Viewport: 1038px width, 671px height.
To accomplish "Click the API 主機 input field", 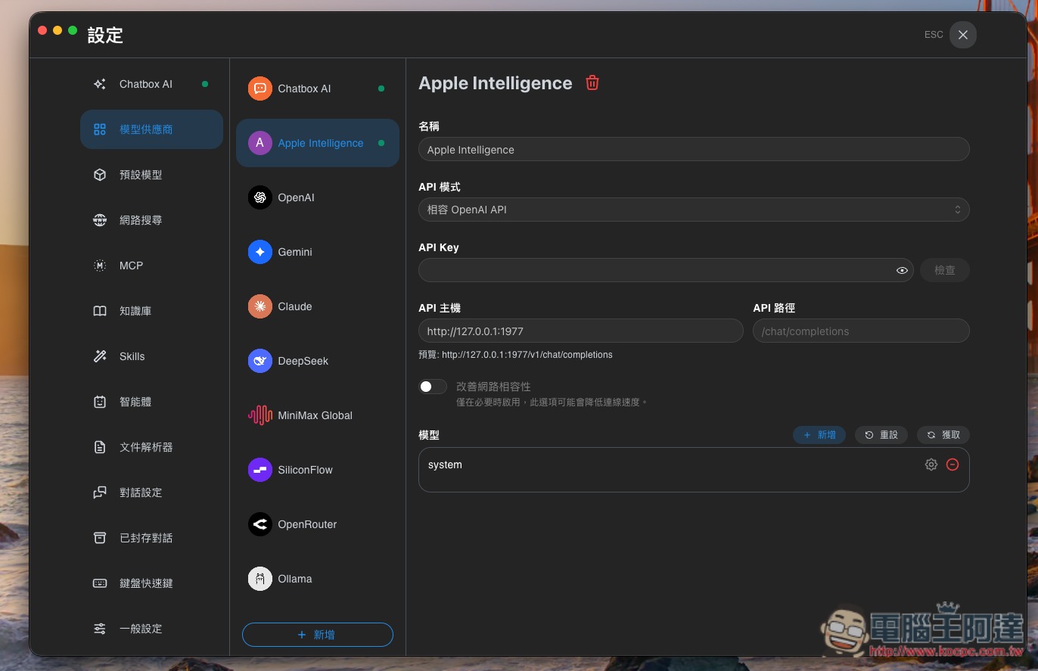I will 581,331.
